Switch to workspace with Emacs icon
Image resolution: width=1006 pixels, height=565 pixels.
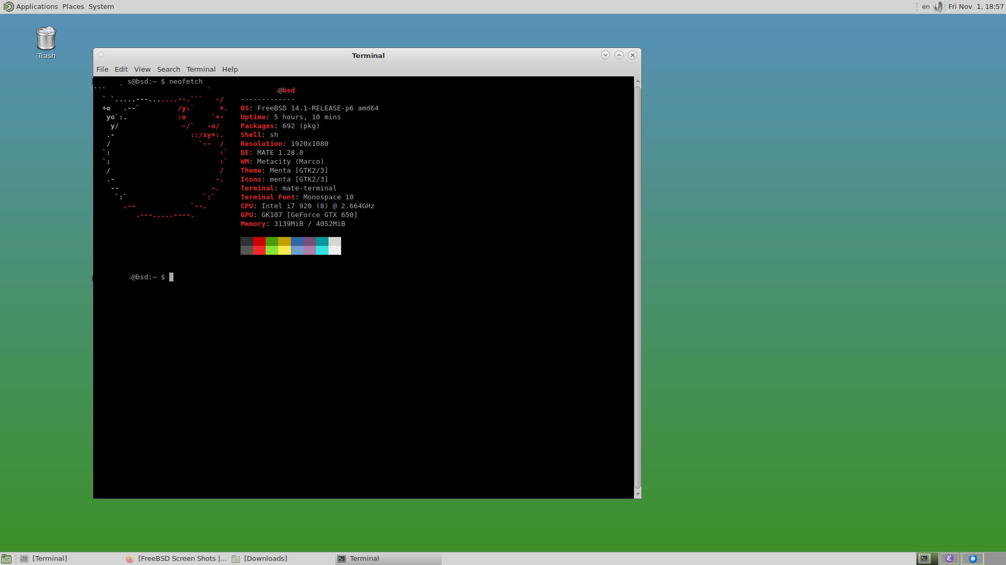pos(949,559)
